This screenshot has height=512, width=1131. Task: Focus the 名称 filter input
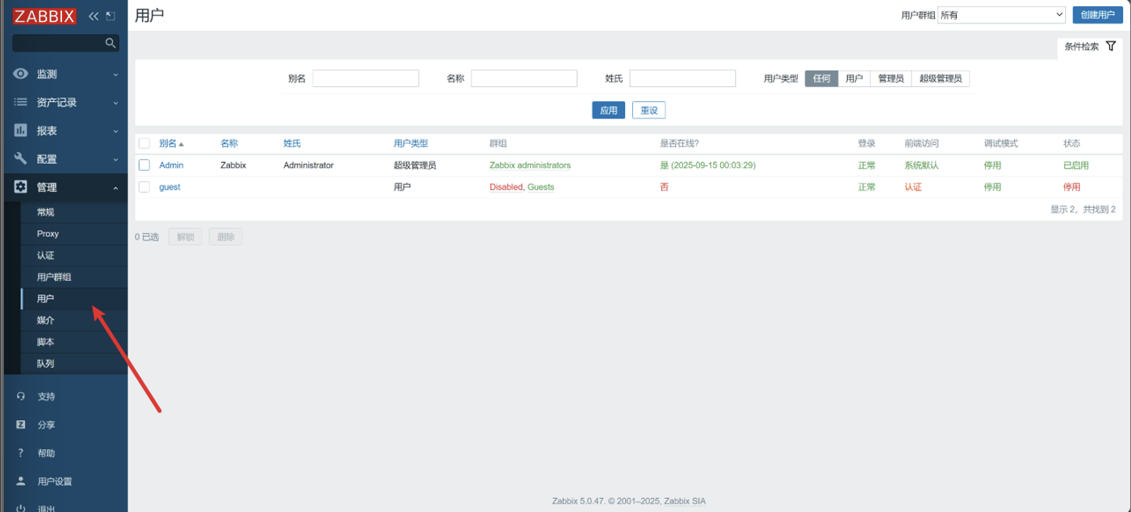click(x=524, y=78)
